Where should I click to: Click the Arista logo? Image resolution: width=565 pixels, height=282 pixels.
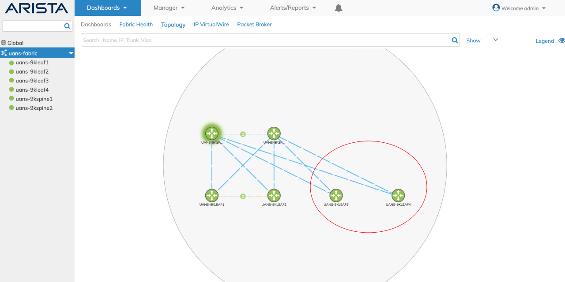pyautogui.click(x=37, y=8)
